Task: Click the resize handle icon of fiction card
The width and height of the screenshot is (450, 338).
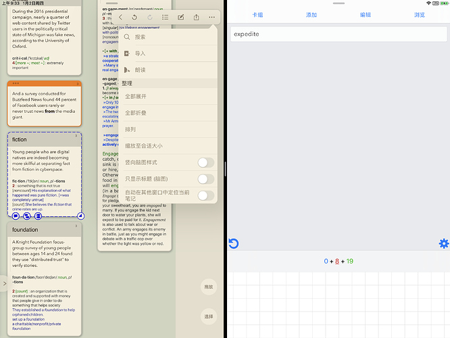Action: tap(80, 216)
